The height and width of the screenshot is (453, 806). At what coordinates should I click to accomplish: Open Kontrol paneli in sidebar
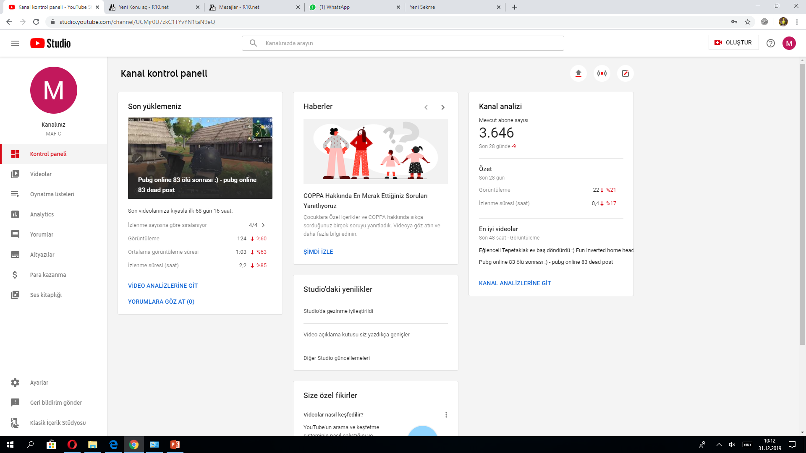(54, 154)
